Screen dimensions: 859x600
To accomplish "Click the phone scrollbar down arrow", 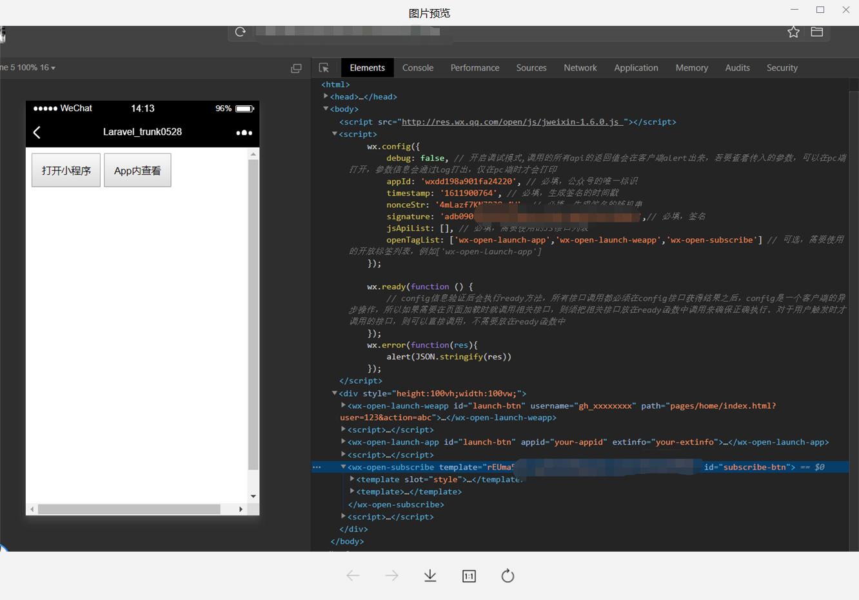I will pyautogui.click(x=253, y=496).
